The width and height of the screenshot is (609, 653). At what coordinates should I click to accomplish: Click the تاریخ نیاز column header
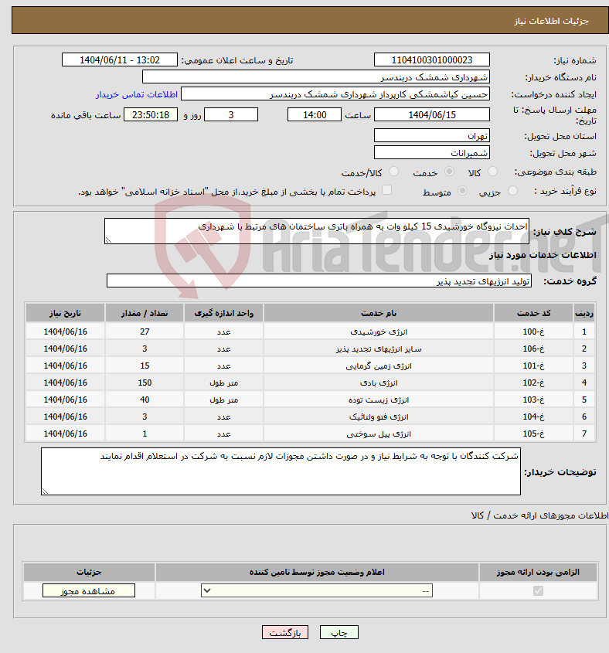point(66,313)
